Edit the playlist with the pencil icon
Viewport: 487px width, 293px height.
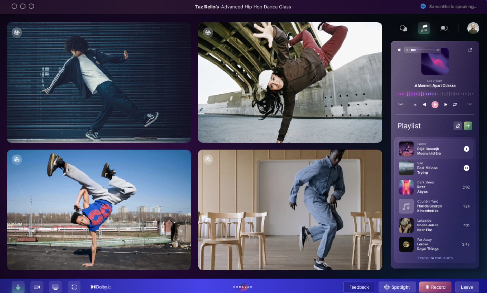click(458, 126)
